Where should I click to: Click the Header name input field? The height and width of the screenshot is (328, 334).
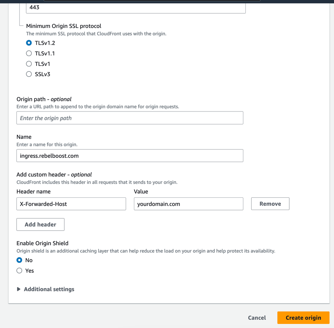coord(71,204)
